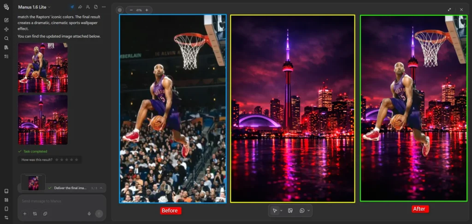
Task: Click the zoom in plus button
Action: click(x=147, y=10)
